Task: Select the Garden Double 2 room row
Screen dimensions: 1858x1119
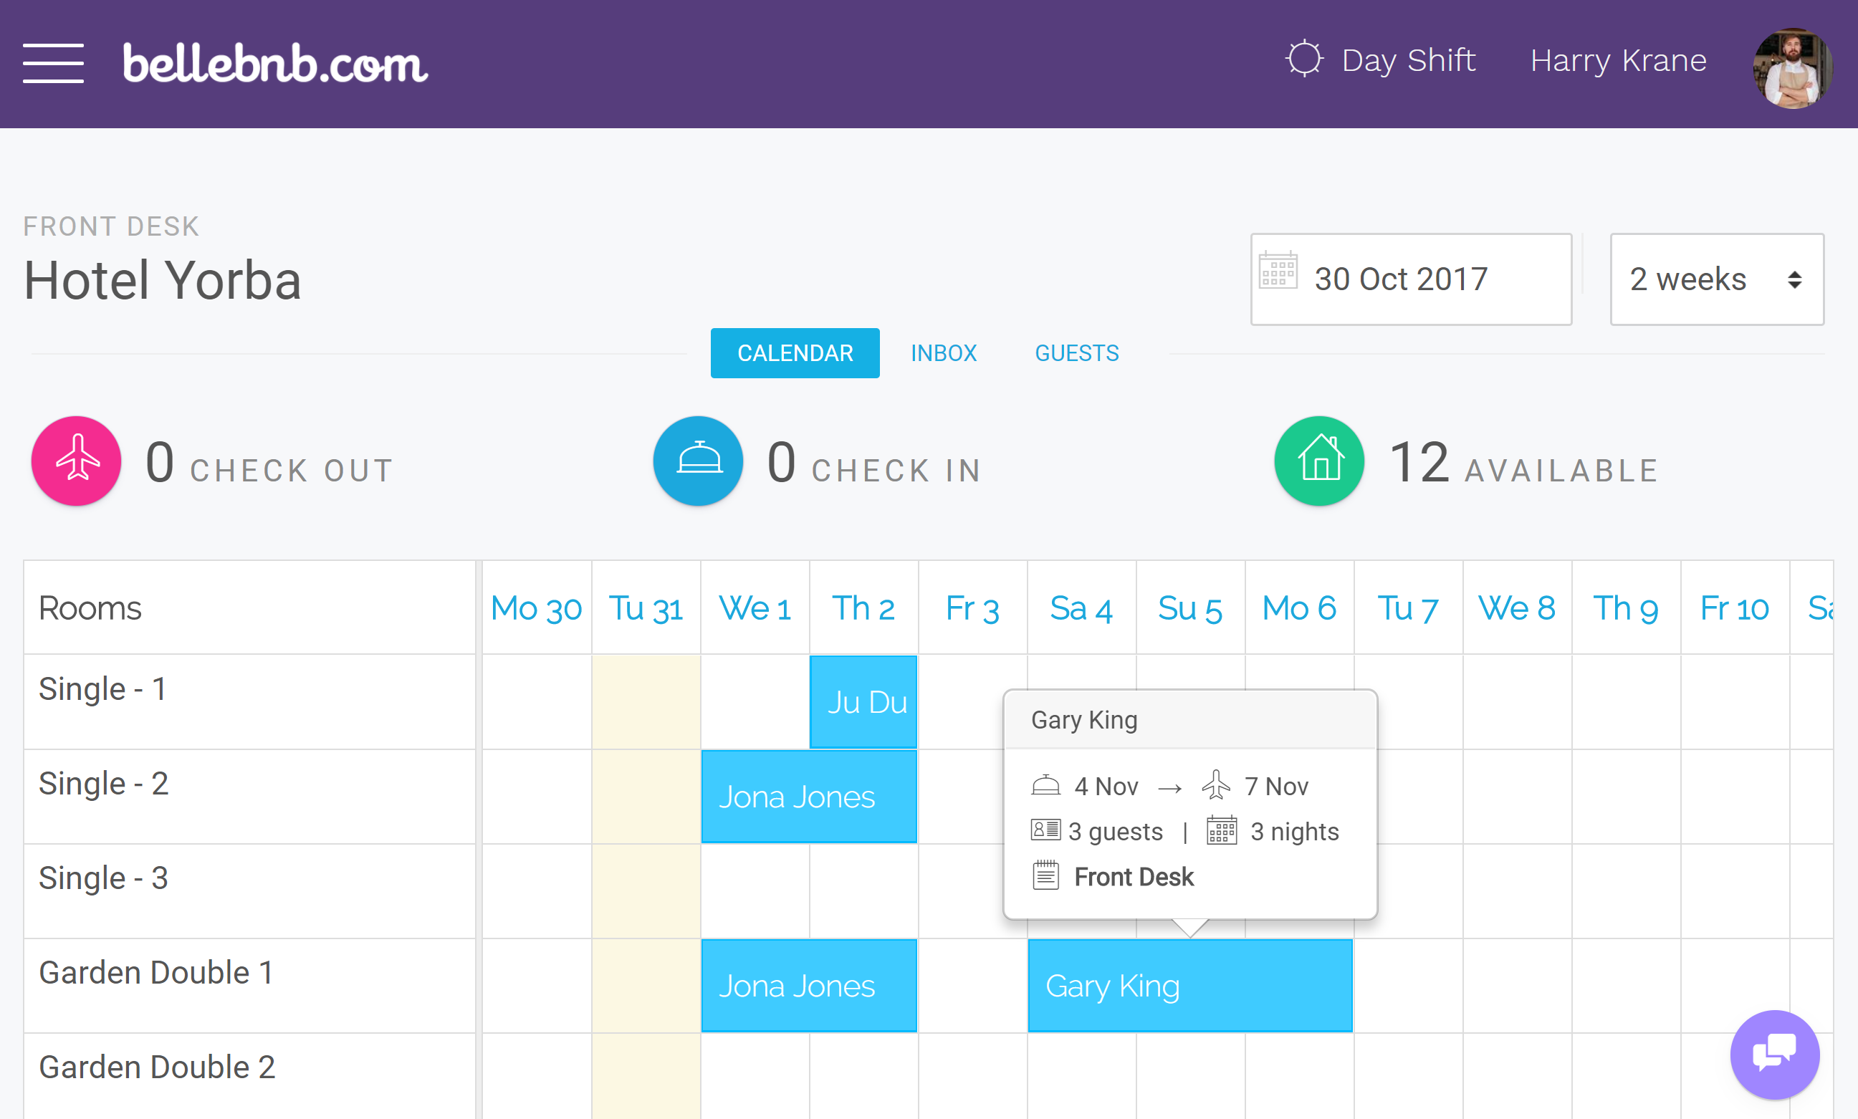Action: click(x=249, y=1076)
